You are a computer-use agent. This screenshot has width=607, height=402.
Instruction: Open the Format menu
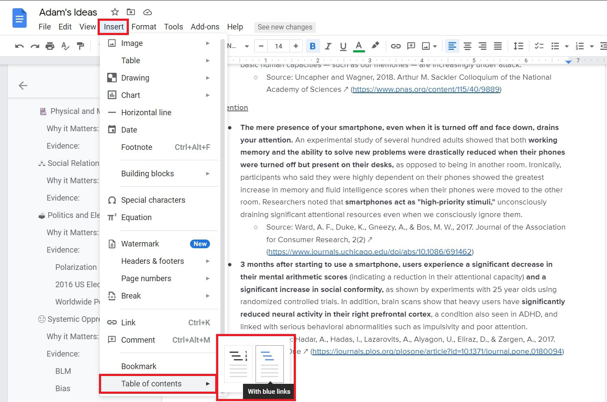pos(144,27)
